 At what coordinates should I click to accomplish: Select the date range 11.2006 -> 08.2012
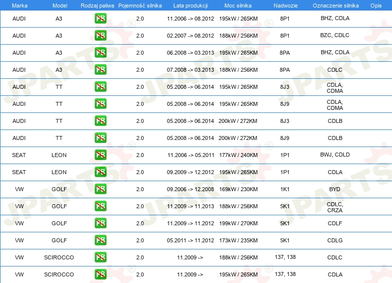(190, 19)
